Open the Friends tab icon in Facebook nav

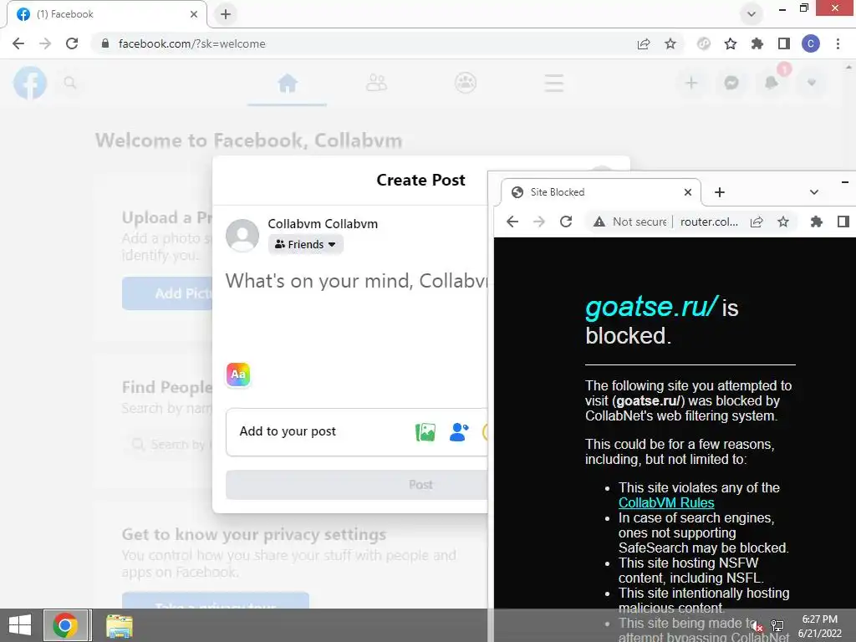[x=376, y=83]
